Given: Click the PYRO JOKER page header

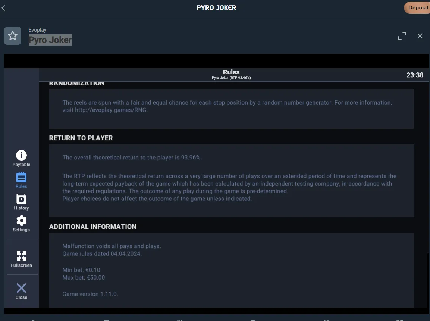Looking at the screenshot, I should pyautogui.click(x=216, y=8).
